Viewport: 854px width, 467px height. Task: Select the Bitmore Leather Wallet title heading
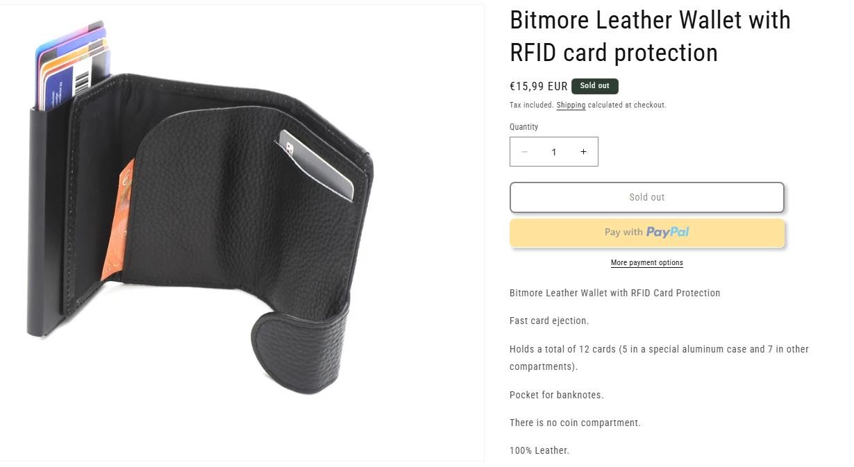tap(650, 36)
